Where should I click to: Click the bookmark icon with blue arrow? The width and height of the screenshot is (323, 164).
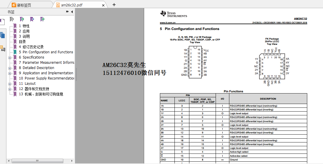pos(32,19)
